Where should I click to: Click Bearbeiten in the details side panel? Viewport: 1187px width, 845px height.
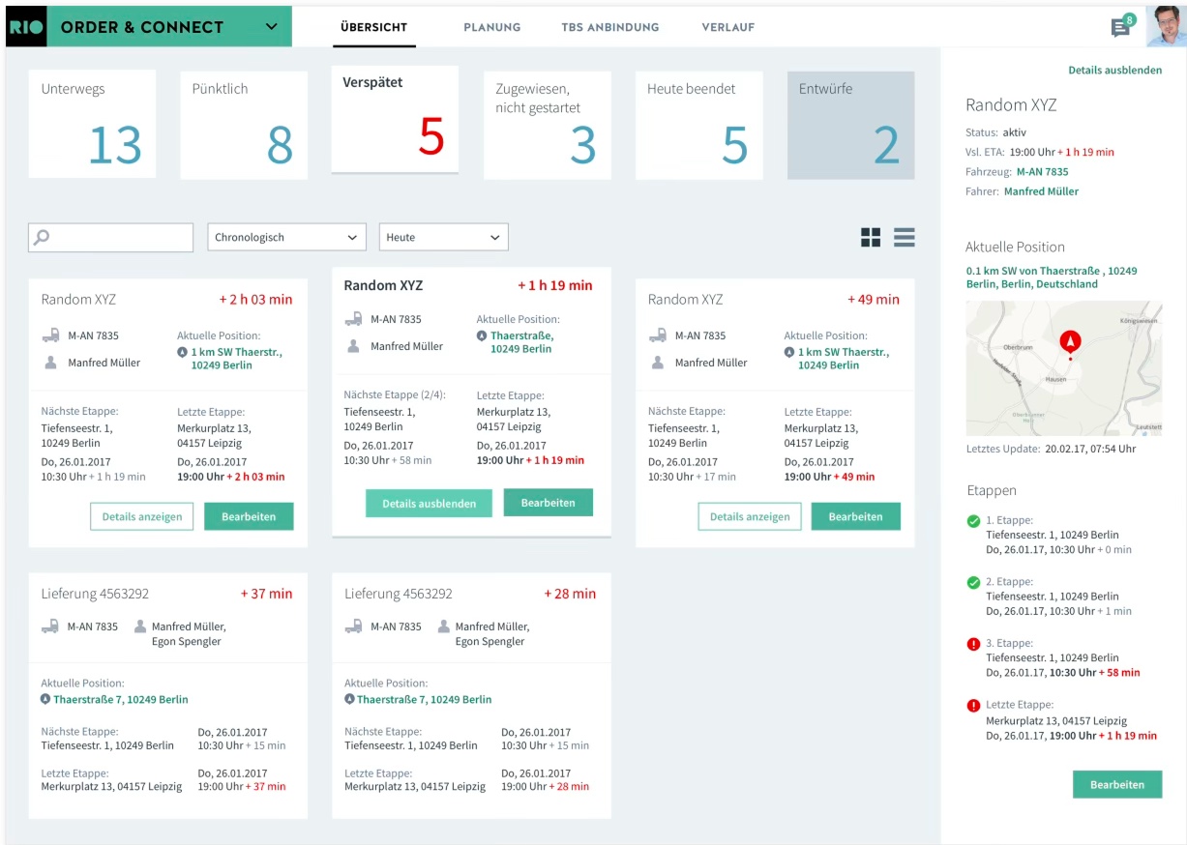[x=1117, y=784]
